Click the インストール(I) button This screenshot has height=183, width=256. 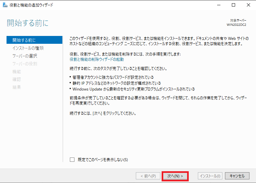[x=210, y=176]
